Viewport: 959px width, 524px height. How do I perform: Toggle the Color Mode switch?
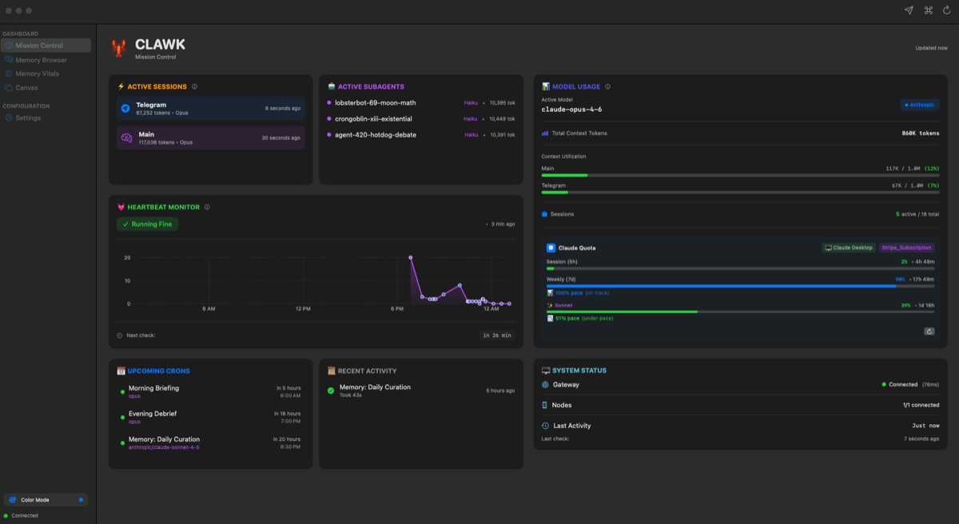81,500
